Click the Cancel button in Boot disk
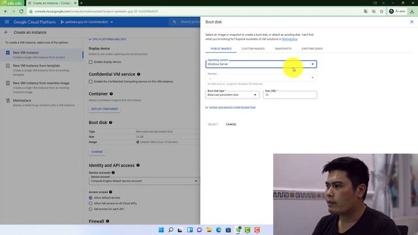 [231, 125]
